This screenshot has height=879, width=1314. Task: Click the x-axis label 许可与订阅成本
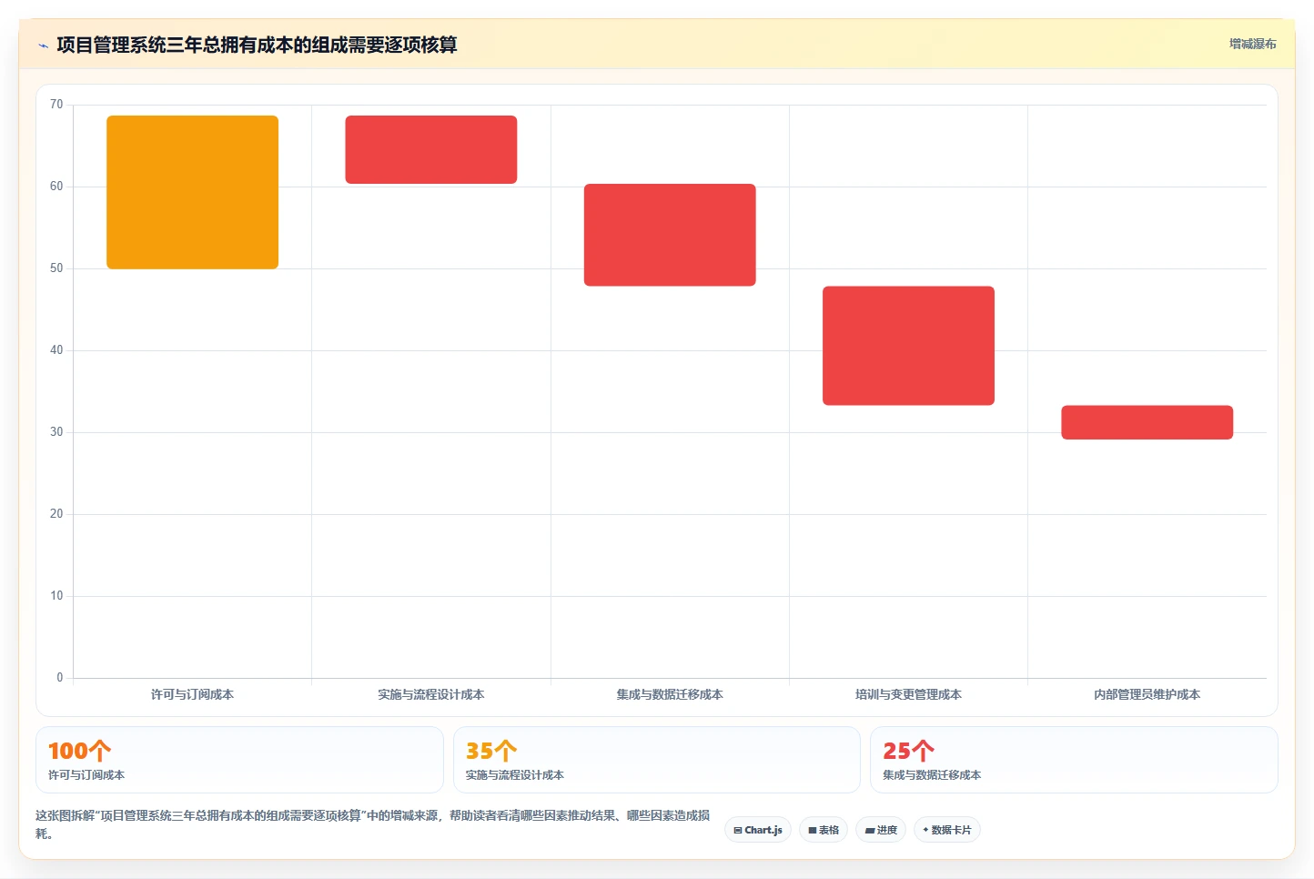click(193, 694)
